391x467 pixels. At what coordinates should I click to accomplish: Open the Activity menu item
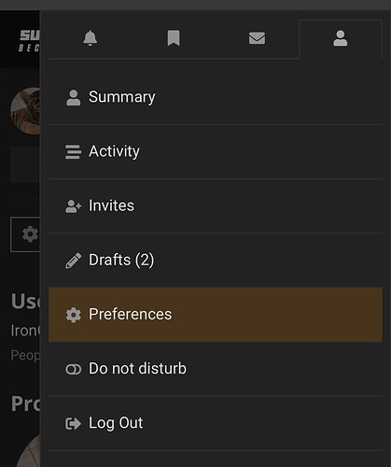tap(216, 152)
